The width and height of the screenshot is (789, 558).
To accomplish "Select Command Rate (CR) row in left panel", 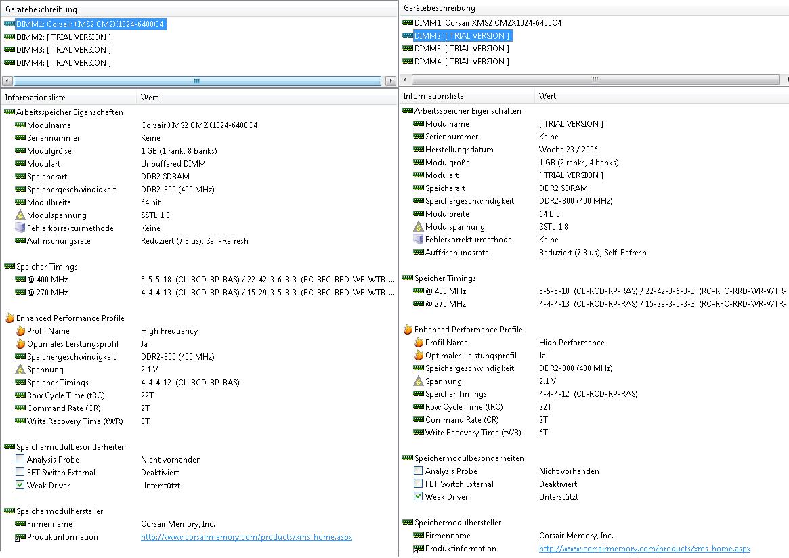I will tap(82, 408).
